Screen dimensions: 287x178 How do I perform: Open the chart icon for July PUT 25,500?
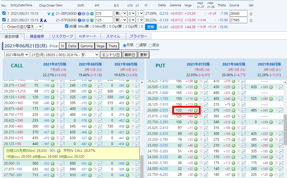point(206,134)
